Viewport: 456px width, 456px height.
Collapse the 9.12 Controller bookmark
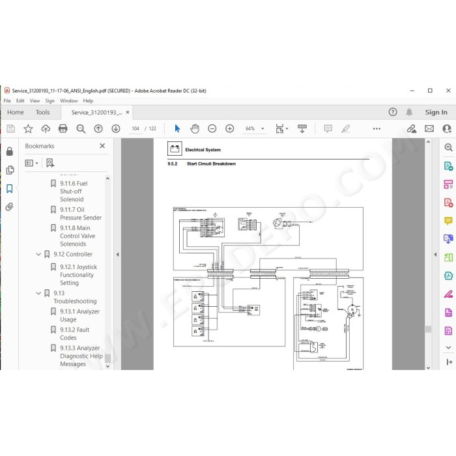tap(38, 254)
